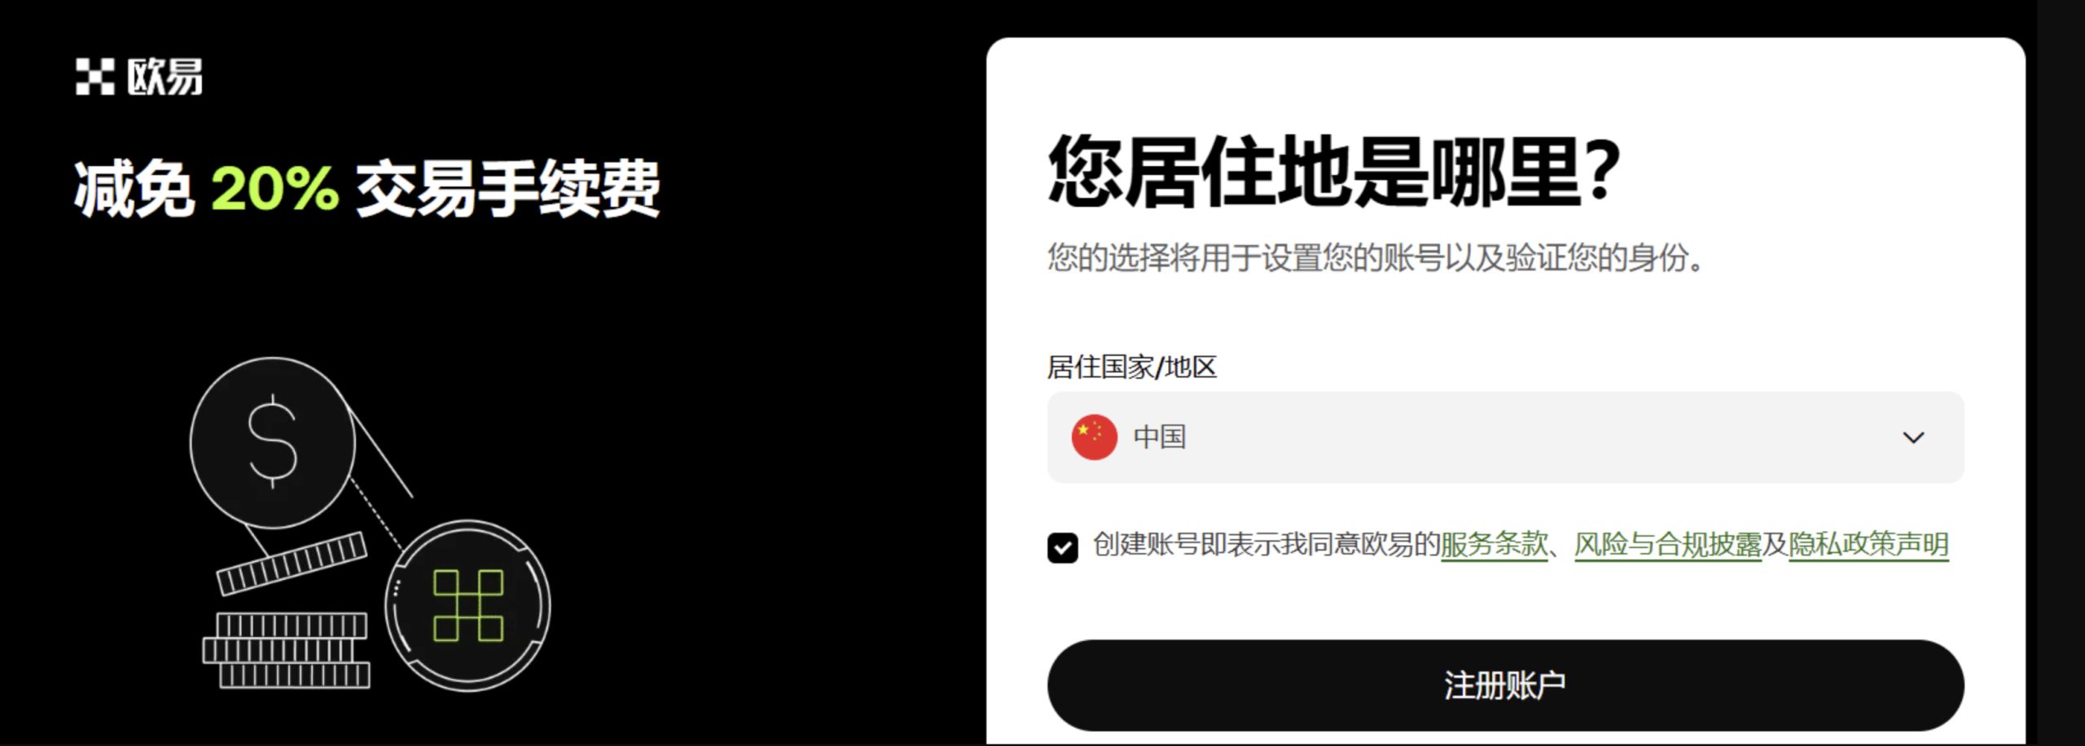Click the green OKX token coin illustration
The height and width of the screenshot is (746, 2085).
[468, 605]
